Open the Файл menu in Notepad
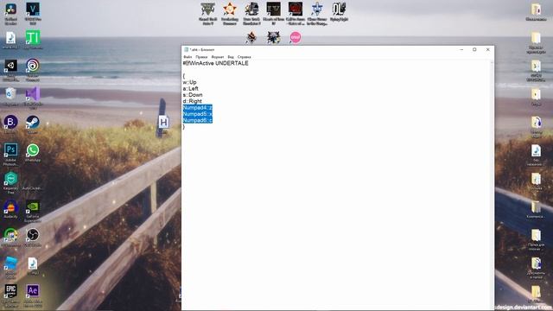 pos(188,57)
